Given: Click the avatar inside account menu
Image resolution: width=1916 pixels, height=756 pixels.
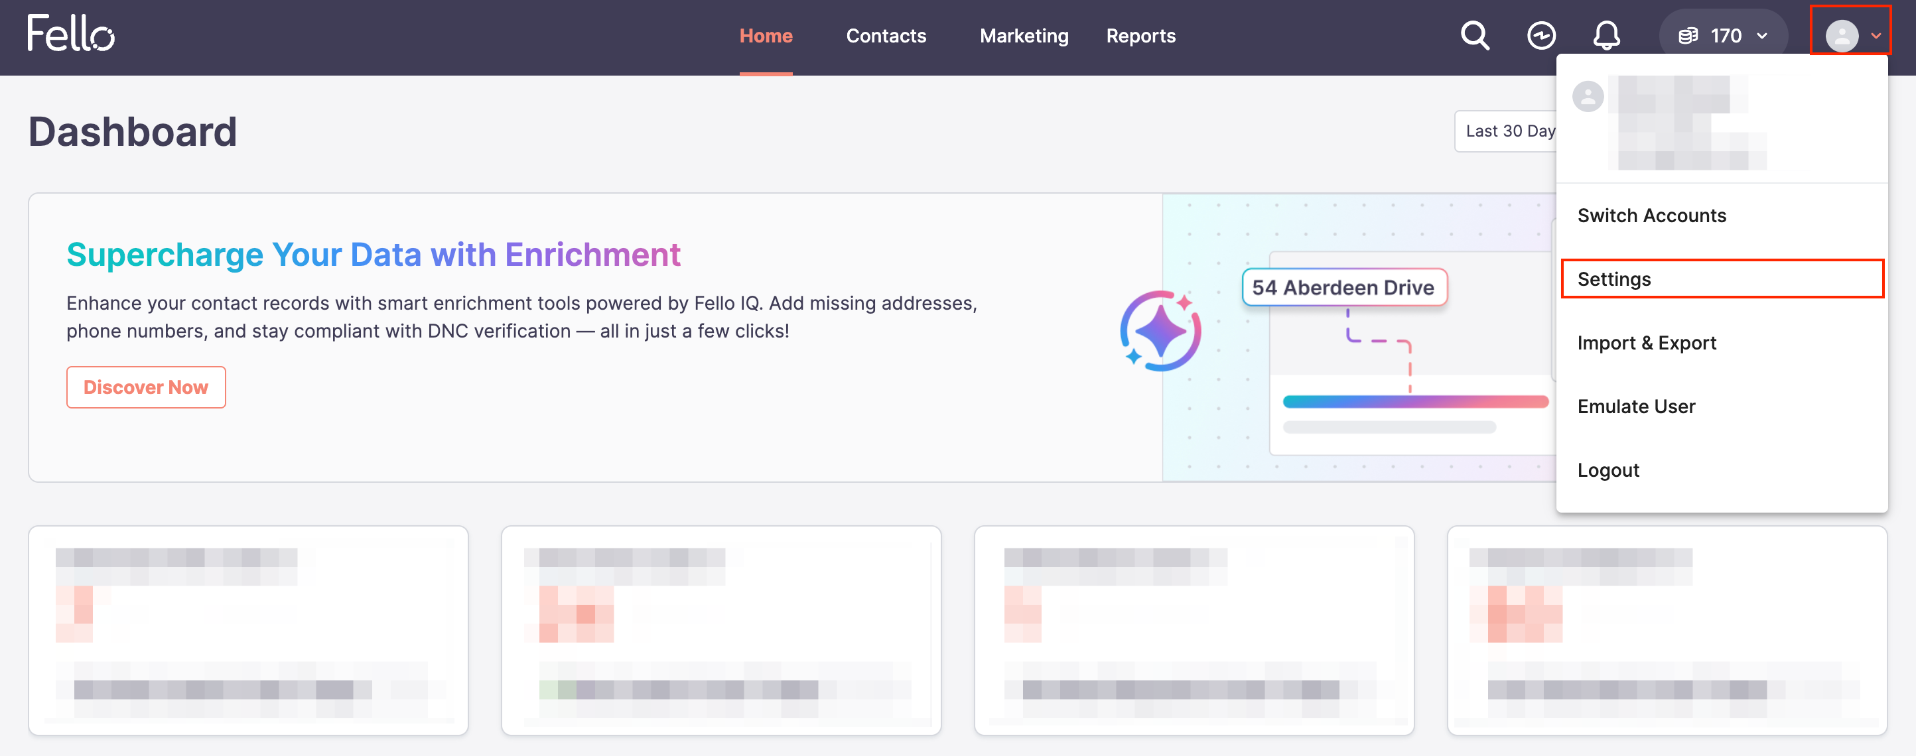Looking at the screenshot, I should coord(1587,97).
